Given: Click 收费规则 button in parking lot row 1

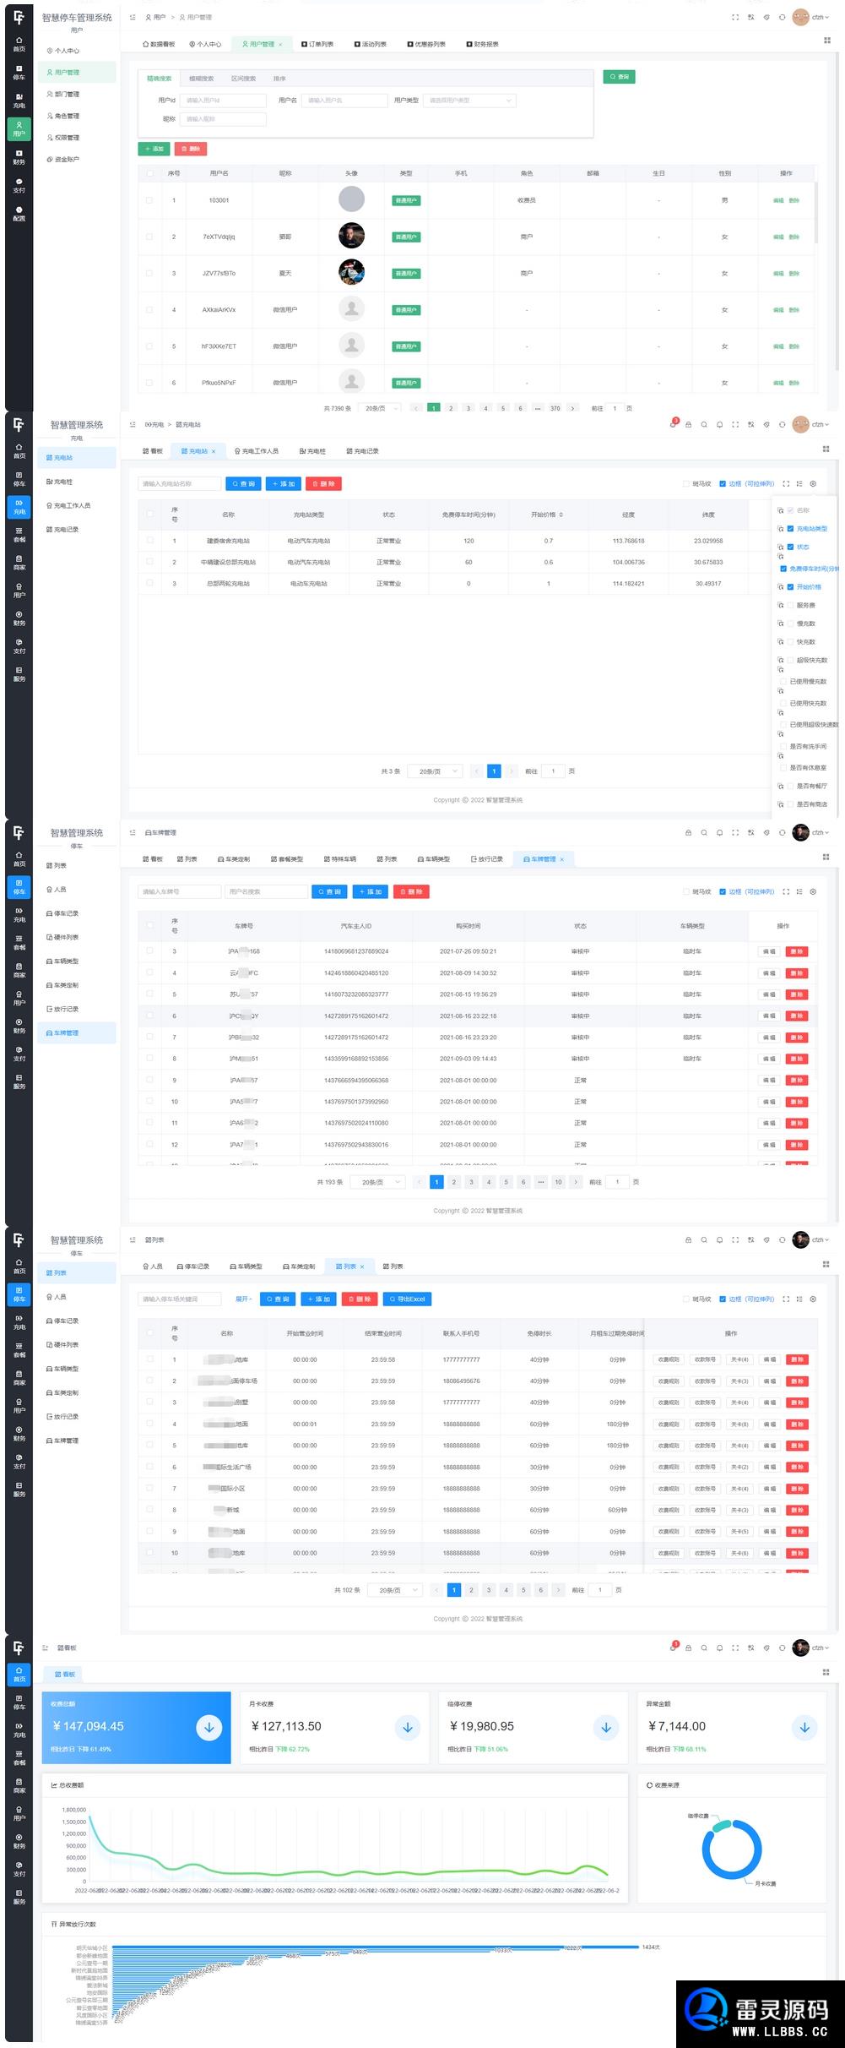Looking at the screenshot, I should (x=669, y=1360).
